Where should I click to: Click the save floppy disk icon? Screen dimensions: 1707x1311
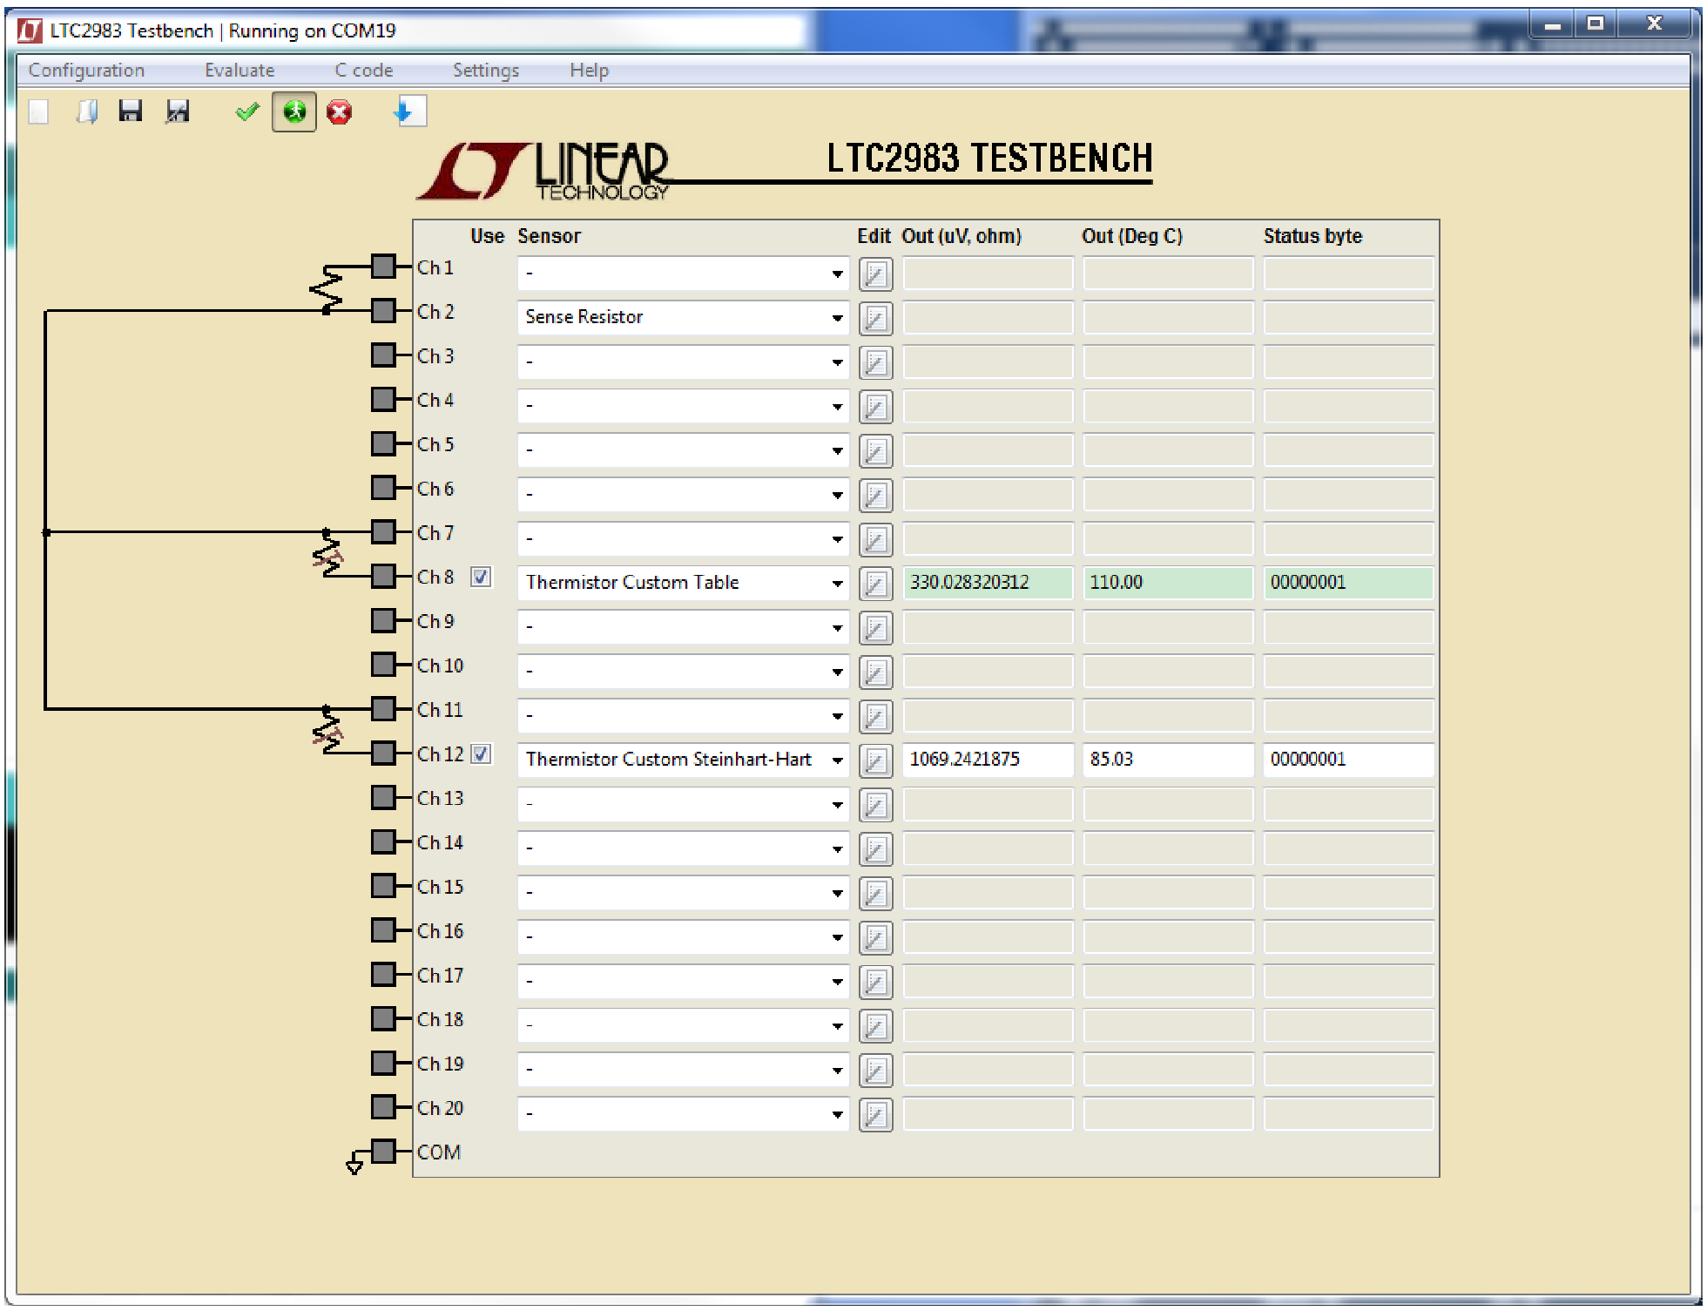[x=131, y=112]
